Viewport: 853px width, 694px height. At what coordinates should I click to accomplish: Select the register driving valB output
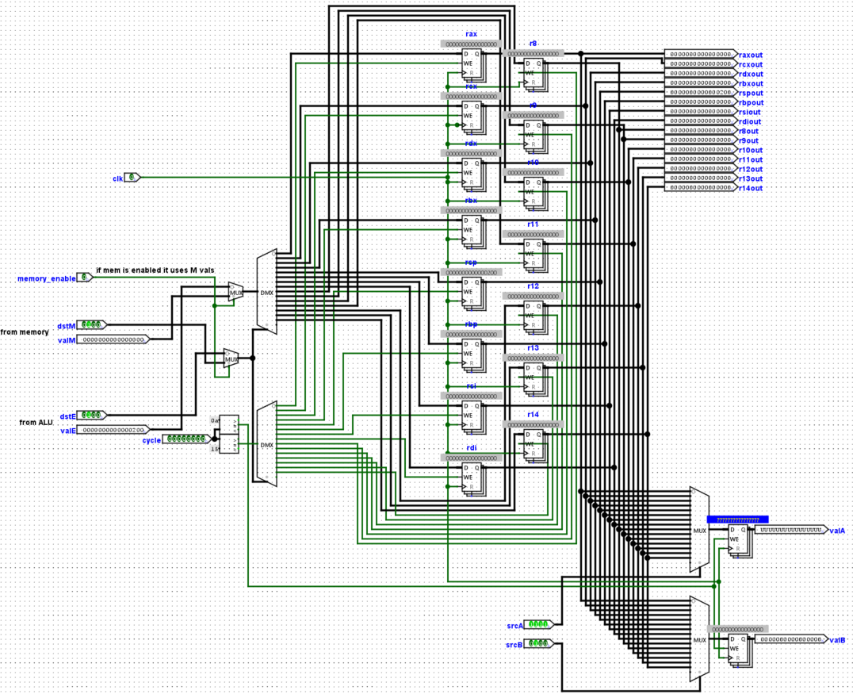click(740, 651)
